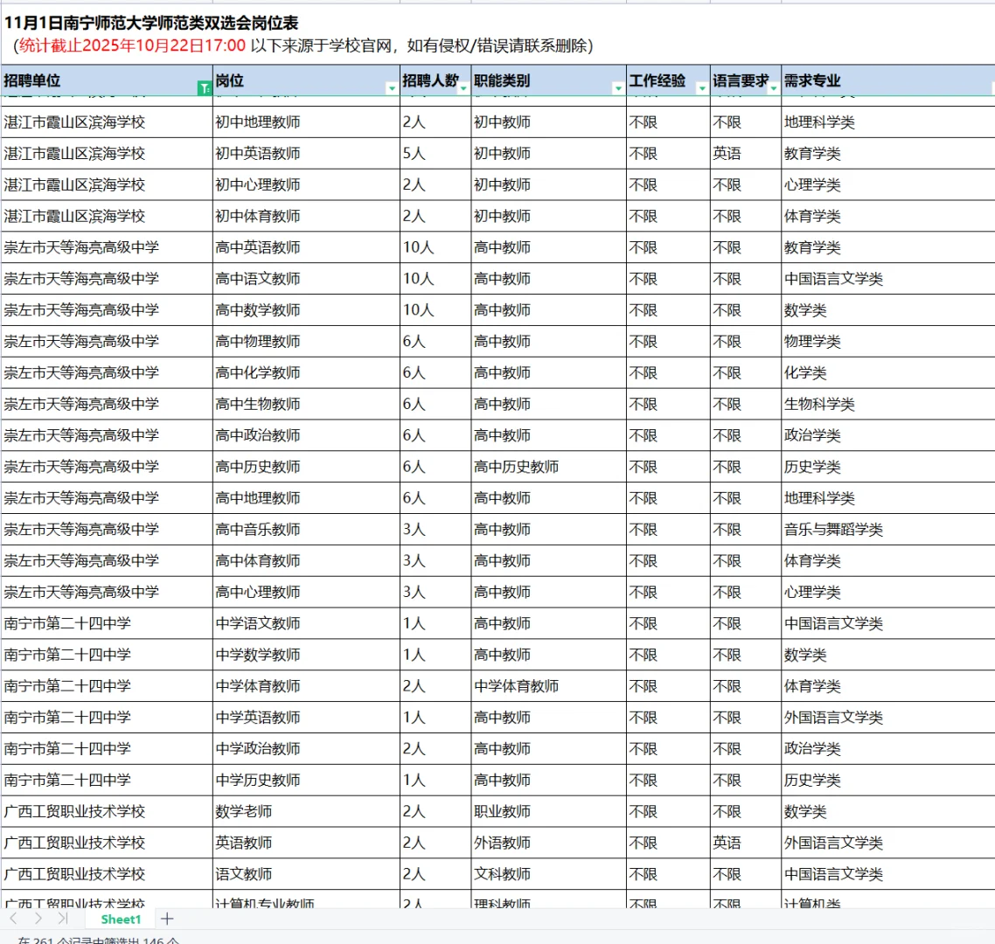The width and height of the screenshot is (995, 944).
Task: Select the 高中音乐教师 cell
Action: point(306,529)
